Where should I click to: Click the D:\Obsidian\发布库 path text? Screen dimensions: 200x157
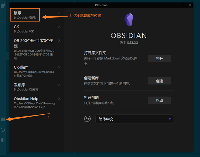[x=26, y=90]
